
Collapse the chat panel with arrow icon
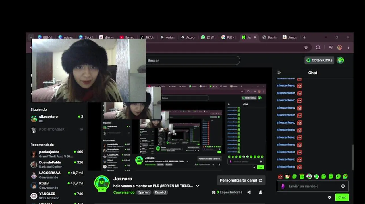[x=279, y=73]
